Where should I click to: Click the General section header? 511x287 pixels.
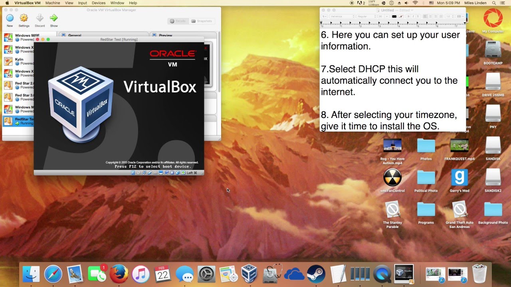click(x=103, y=35)
